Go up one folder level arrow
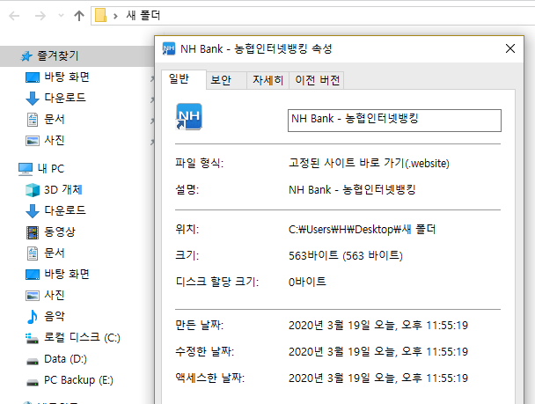Image resolution: width=535 pixels, height=404 pixels. pyautogui.click(x=79, y=16)
